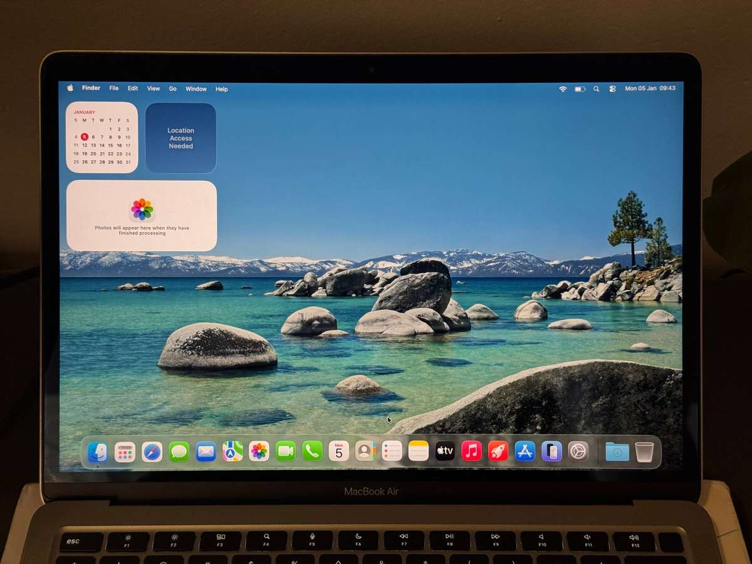The width and height of the screenshot is (752, 564).
Task: Open the green Phone app icon
Action: (312, 451)
